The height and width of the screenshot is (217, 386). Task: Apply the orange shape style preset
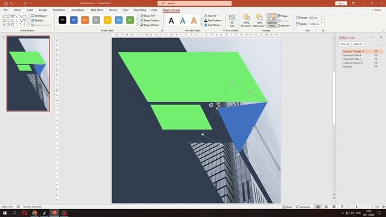click(x=85, y=20)
